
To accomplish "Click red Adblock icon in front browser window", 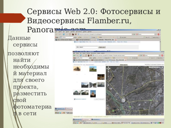I will (162, 55).
